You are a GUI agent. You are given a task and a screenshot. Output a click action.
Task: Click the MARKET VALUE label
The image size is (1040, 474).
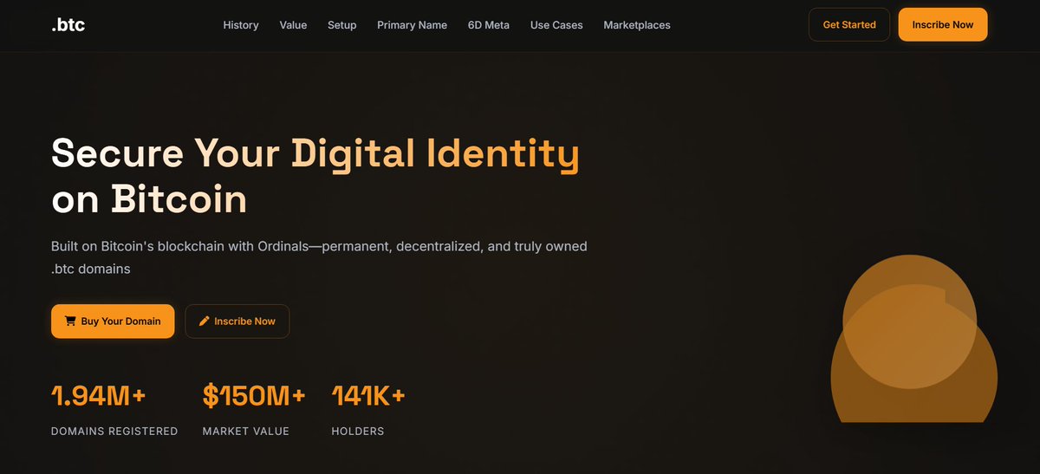point(246,431)
